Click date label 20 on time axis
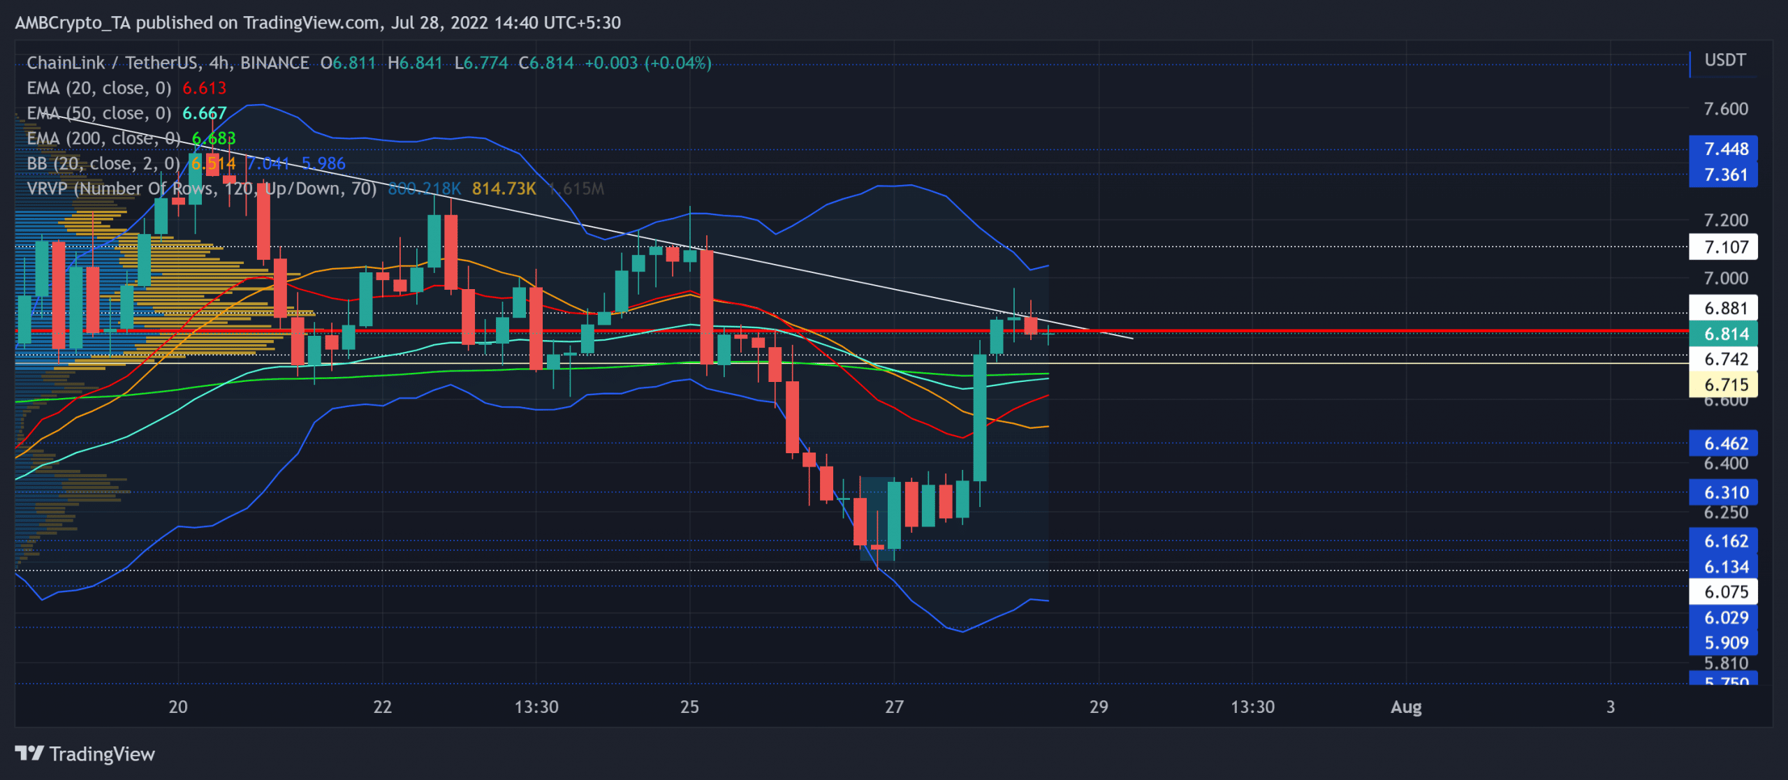The image size is (1788, 780). [178, 707]
